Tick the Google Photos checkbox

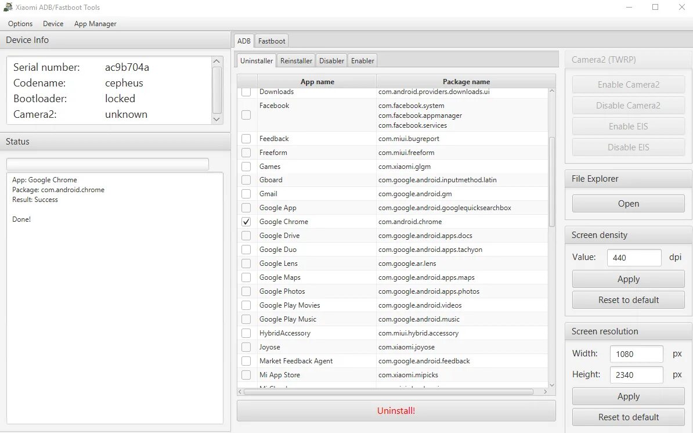tap(246, 291)
